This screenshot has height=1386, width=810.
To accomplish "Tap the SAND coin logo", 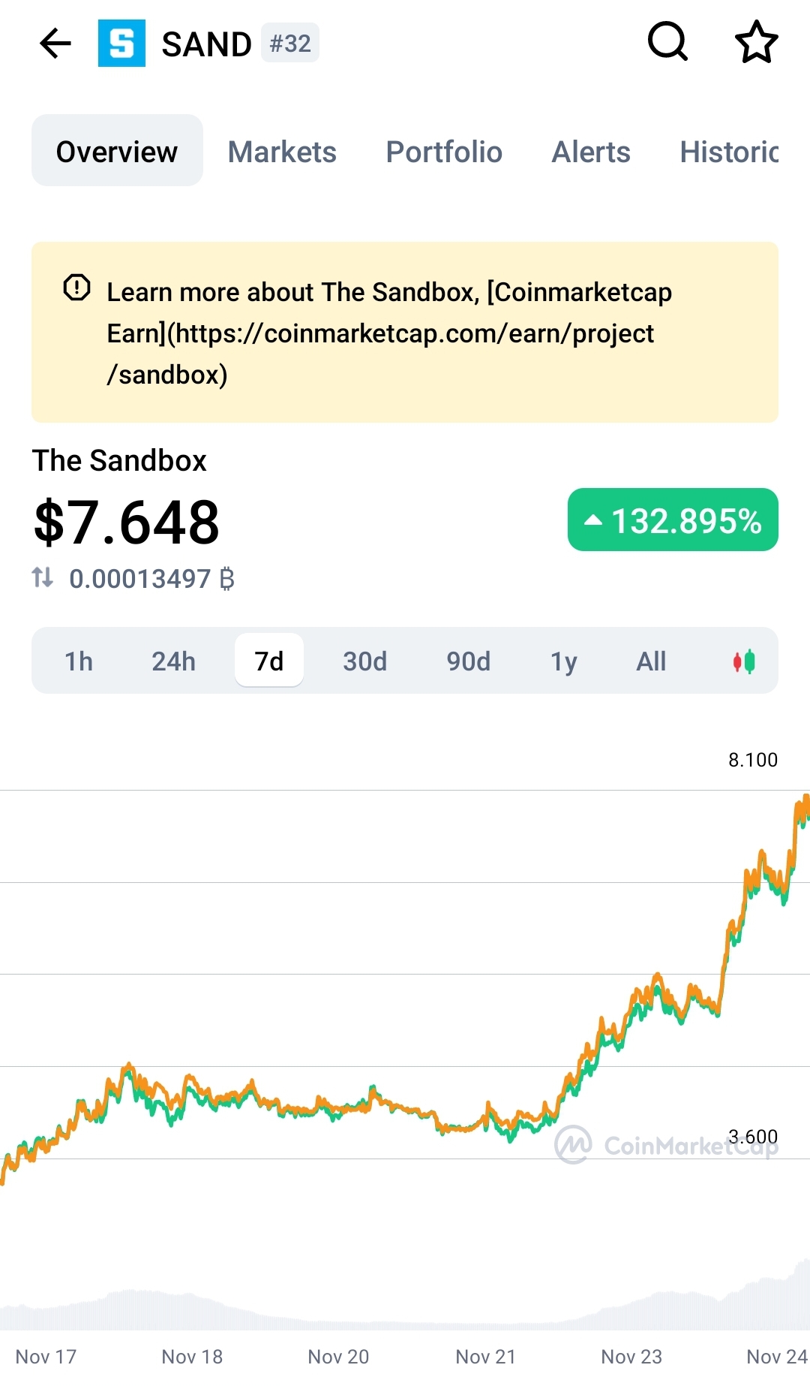I will click(x=121, y=44).
